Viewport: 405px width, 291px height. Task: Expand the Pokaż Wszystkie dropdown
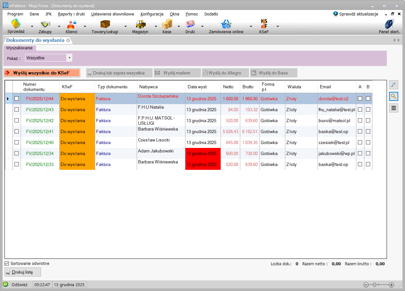click(x=69, y=58)
